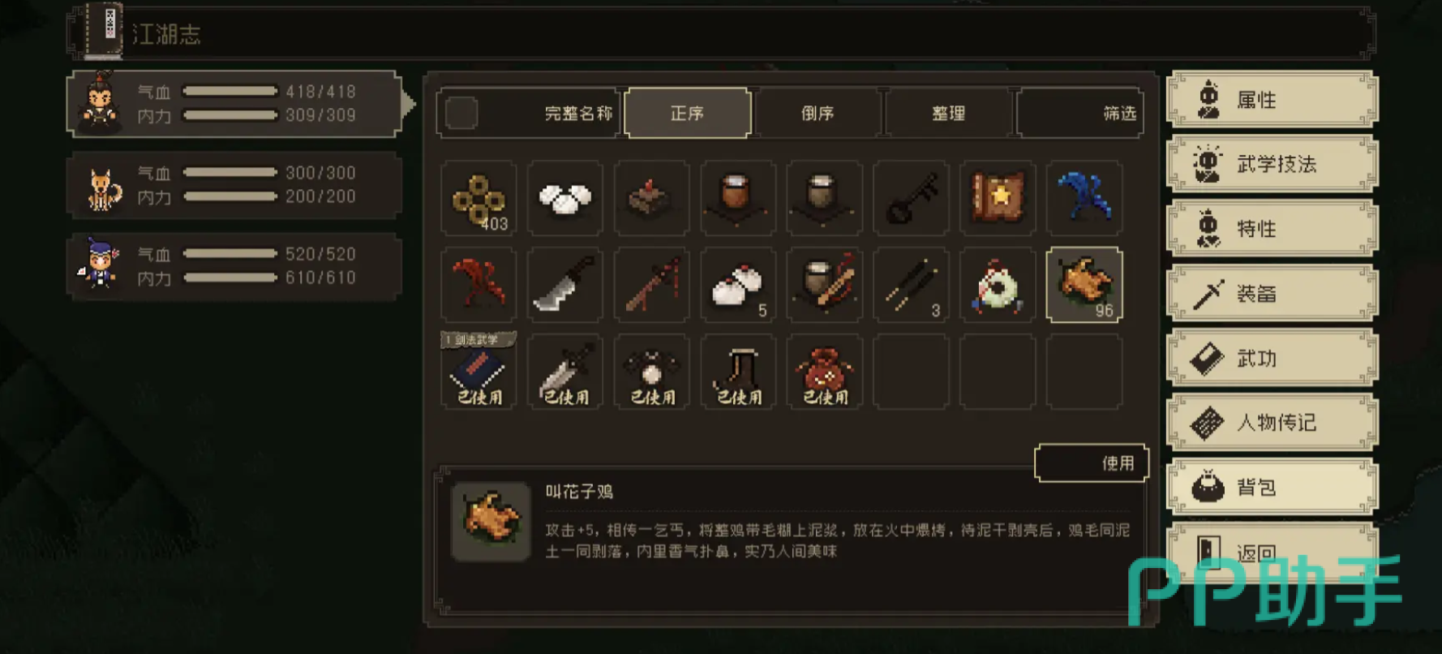The height and width of the screenshot is (654, 1442).
Task: Select the steamed buns stack showing 5
Action: tap(739, 286)
